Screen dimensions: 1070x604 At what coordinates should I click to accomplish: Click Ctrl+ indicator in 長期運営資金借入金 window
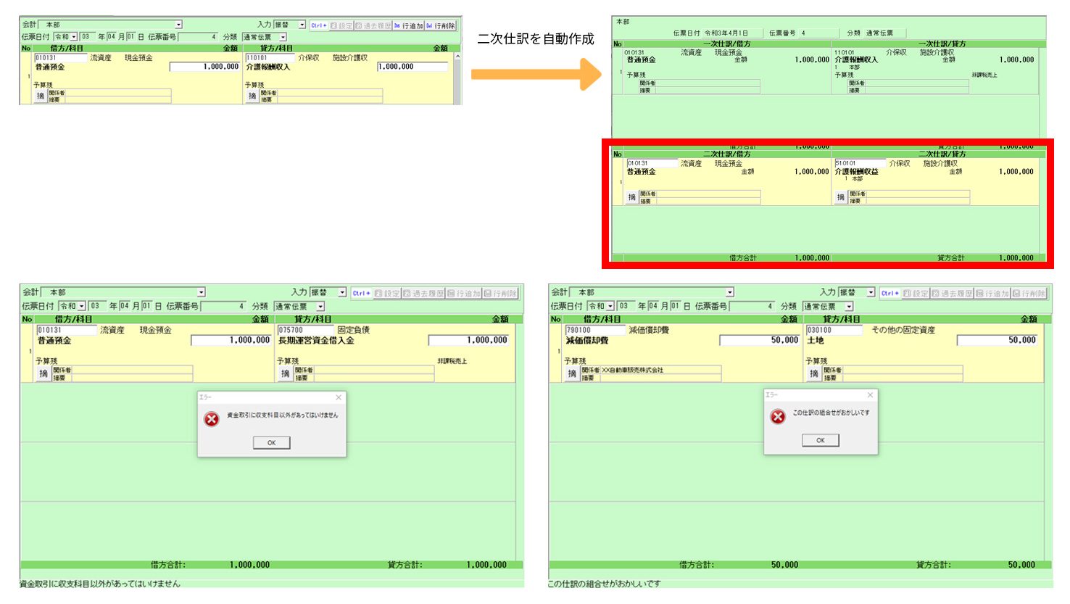(x=362, y=294)
